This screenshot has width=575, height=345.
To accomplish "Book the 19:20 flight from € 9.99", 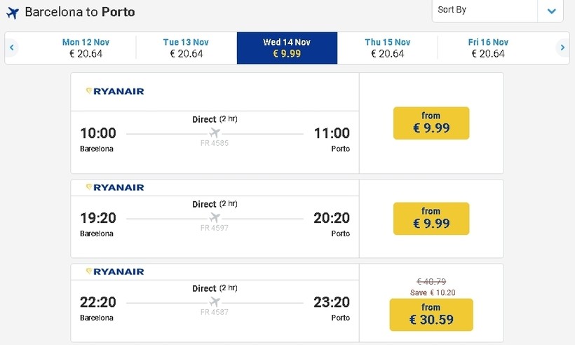I will [x=431, y=219].
